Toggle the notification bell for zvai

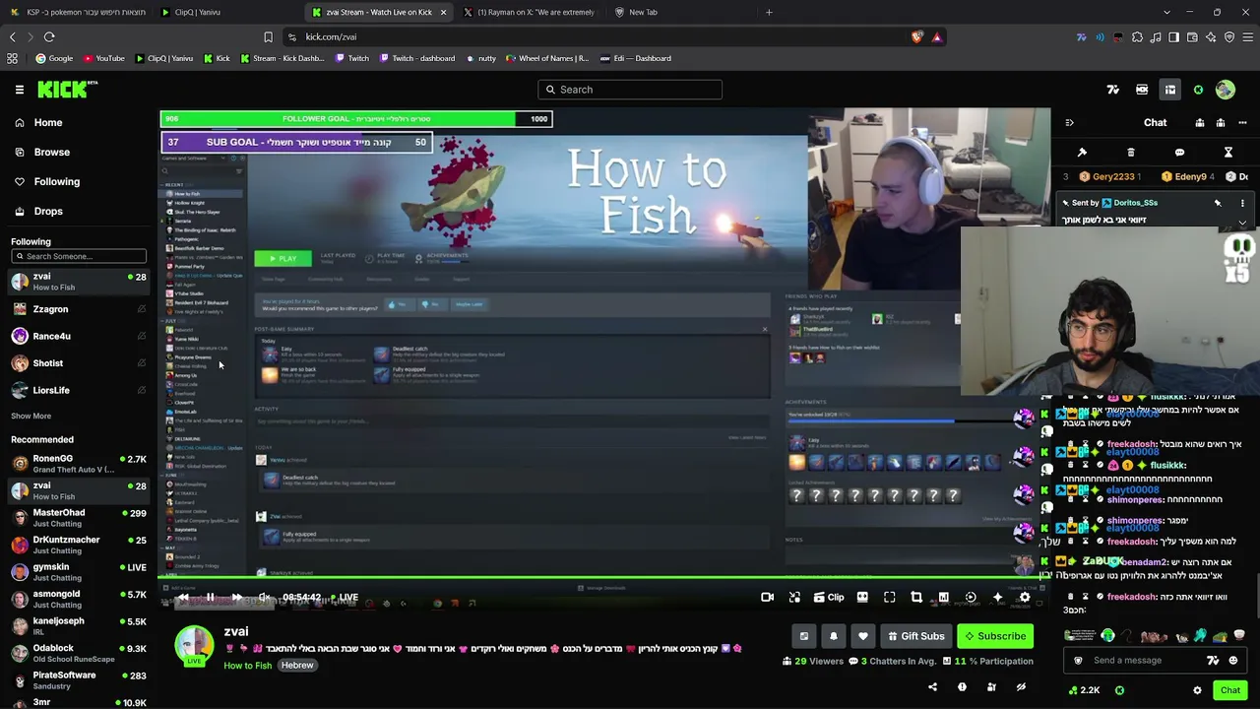coord(834,636)
